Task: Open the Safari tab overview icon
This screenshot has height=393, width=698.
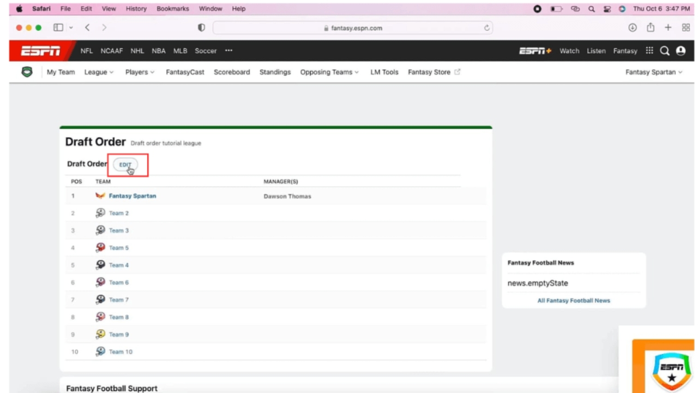Action: point(686,28)
